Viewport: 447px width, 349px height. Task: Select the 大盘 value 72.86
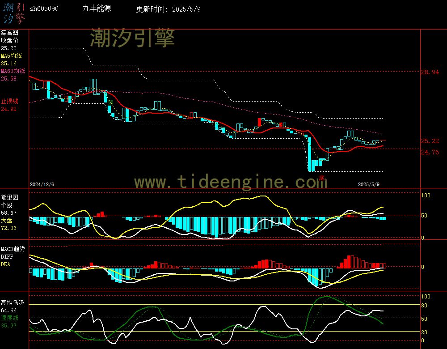coord(9,228)
